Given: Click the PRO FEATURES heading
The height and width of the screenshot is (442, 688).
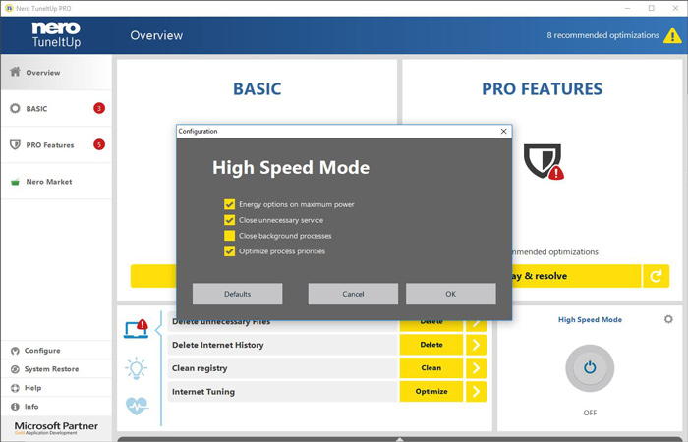Looking at the screenshot, I should pos(542,89).
